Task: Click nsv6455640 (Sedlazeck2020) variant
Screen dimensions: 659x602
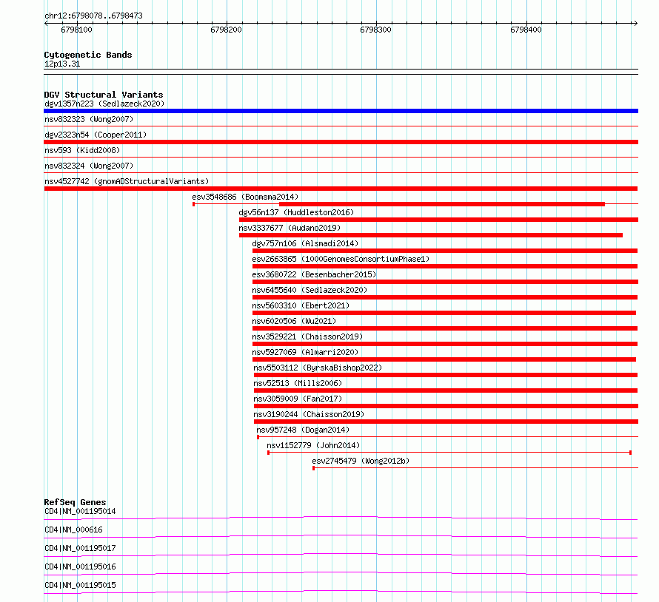Action: 310,290
